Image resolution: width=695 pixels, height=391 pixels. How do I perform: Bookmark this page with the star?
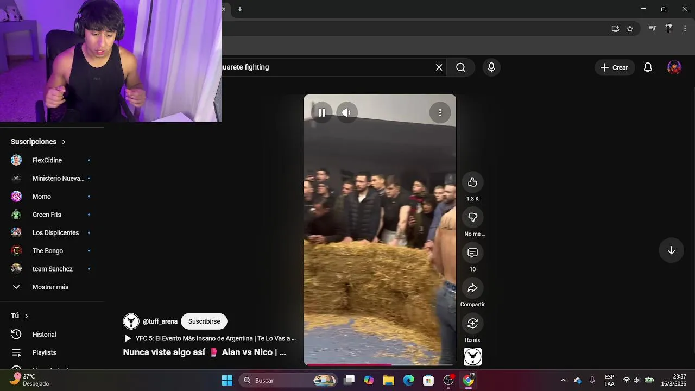(x=630, y=29)
